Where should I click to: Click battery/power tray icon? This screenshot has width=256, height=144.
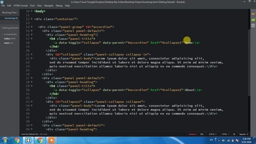(x=233, y=140)
